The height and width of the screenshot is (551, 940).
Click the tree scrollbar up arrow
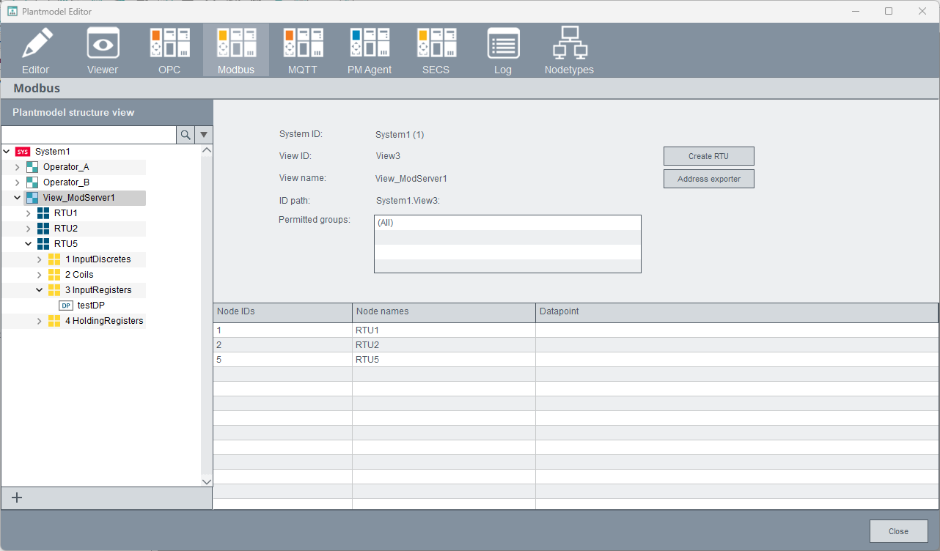point(207,150)
